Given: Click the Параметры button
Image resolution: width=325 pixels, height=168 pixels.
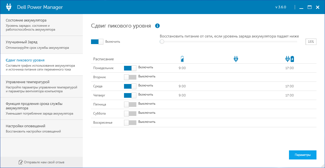Looking at the screenshot, I should [303, 155].
